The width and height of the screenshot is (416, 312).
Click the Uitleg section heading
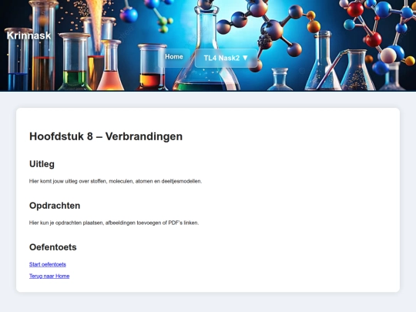42,164
